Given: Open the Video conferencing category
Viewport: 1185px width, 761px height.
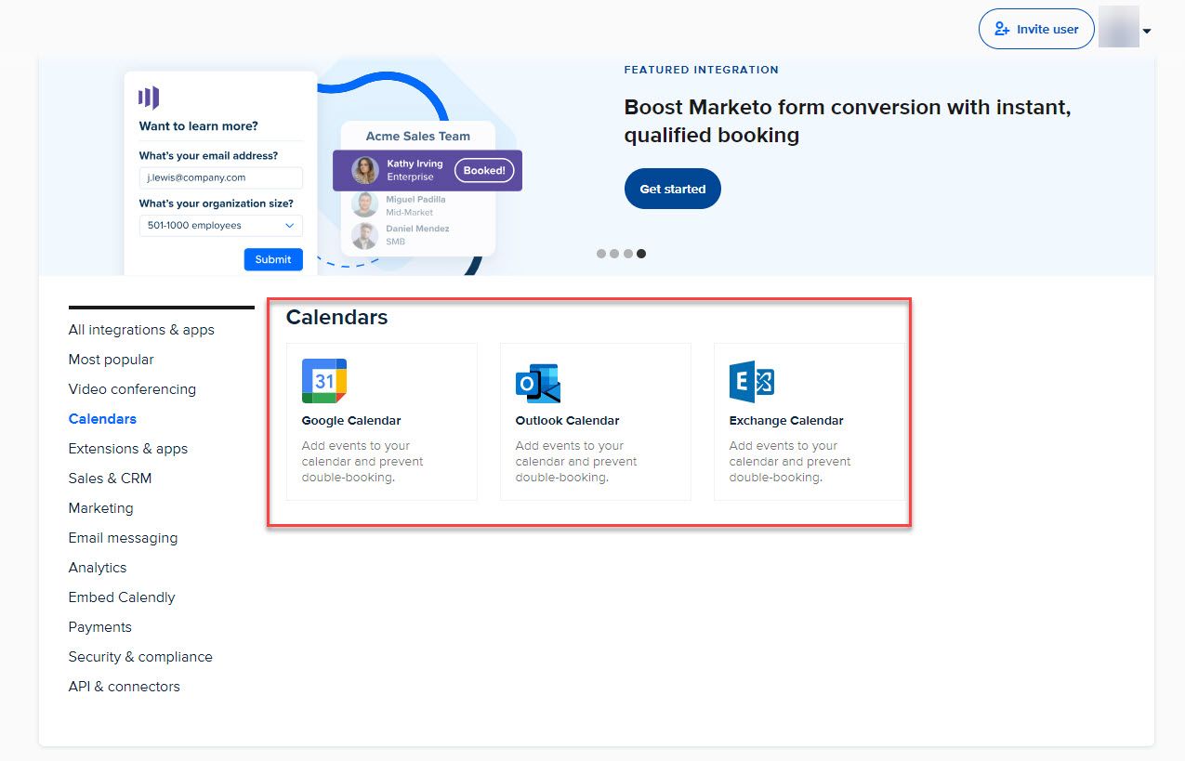Looking at the screenshot, I should [132, 389].
